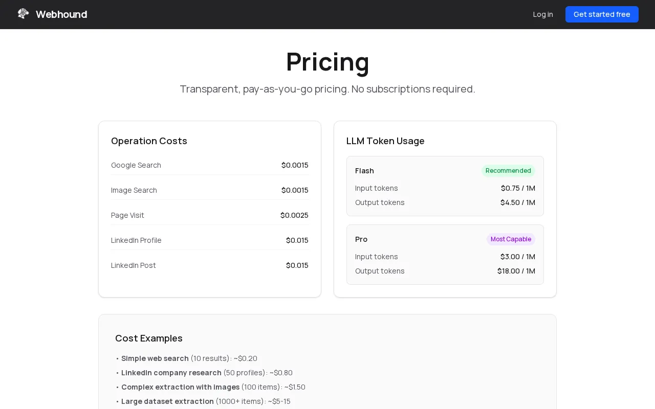Select the Flash model name
The image size is (655, 409).
(364, 171)
